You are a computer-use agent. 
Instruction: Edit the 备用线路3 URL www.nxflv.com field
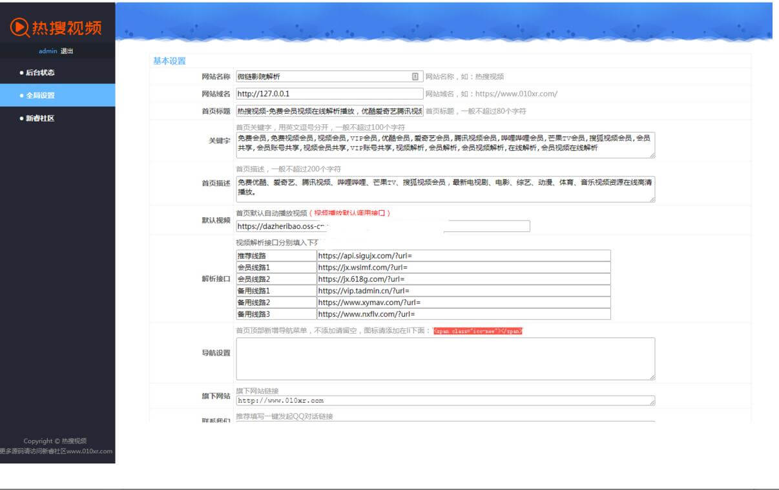point(463,314)
